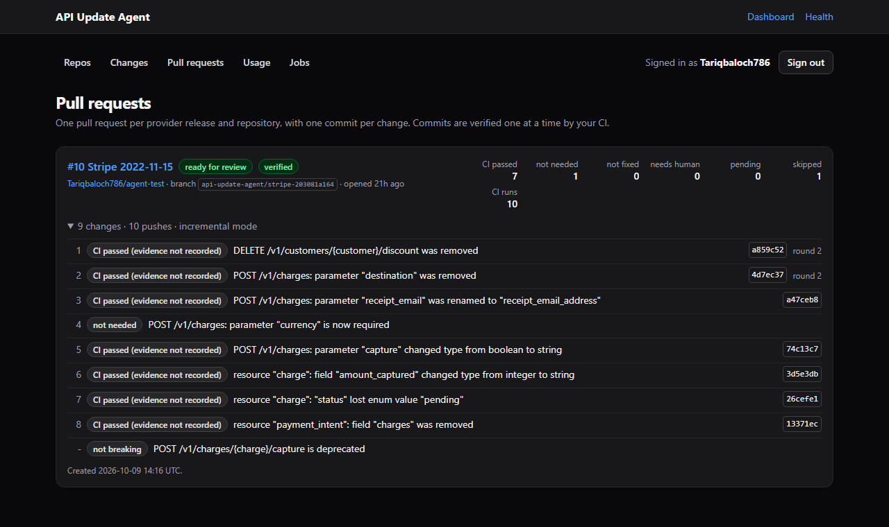Switch to the Changes tab
This screenshot has height=527, width=889.
pyautogui.click(x=129, y=62)
